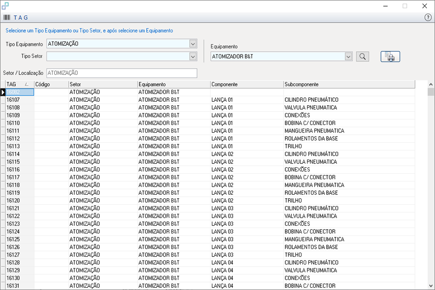This screenshot has height=290, width=435.
Task: Click ATOMIZADOR B&T in row 16082
Action: point(159,92)
